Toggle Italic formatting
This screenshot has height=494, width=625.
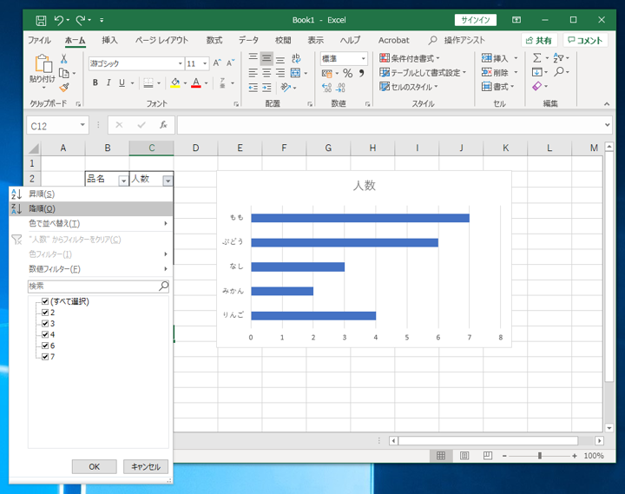(x=109, y=82)
